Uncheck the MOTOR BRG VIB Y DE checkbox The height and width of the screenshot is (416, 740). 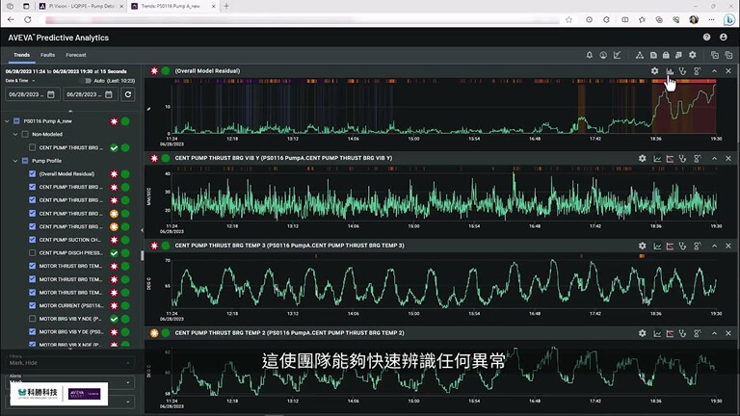click(x=32, y=331)
